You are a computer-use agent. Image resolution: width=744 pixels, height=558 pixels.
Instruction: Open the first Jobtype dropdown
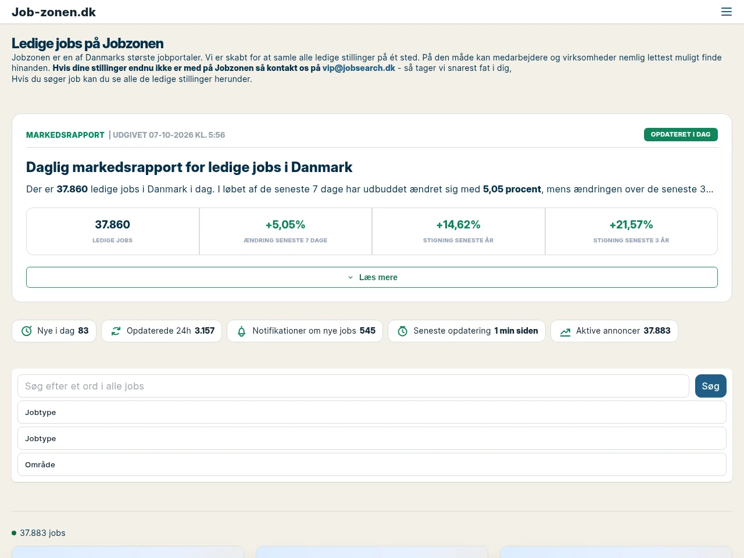click(x=372, y=412)
